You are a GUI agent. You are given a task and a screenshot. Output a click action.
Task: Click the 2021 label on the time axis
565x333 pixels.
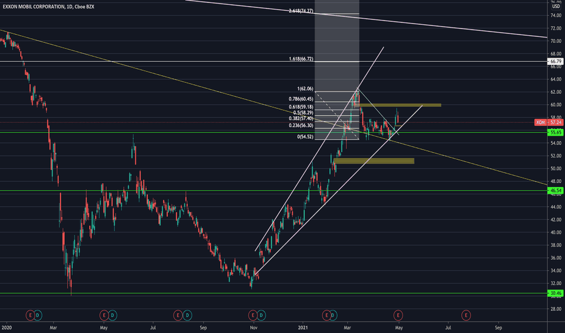(303, 328)
